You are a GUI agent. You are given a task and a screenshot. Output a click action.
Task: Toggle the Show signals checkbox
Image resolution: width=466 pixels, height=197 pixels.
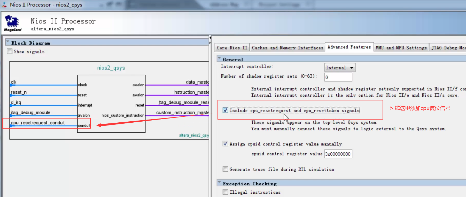click(10, 51)
